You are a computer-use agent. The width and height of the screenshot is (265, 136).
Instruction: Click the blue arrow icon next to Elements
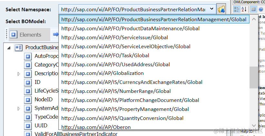click(x=55, y=34)
